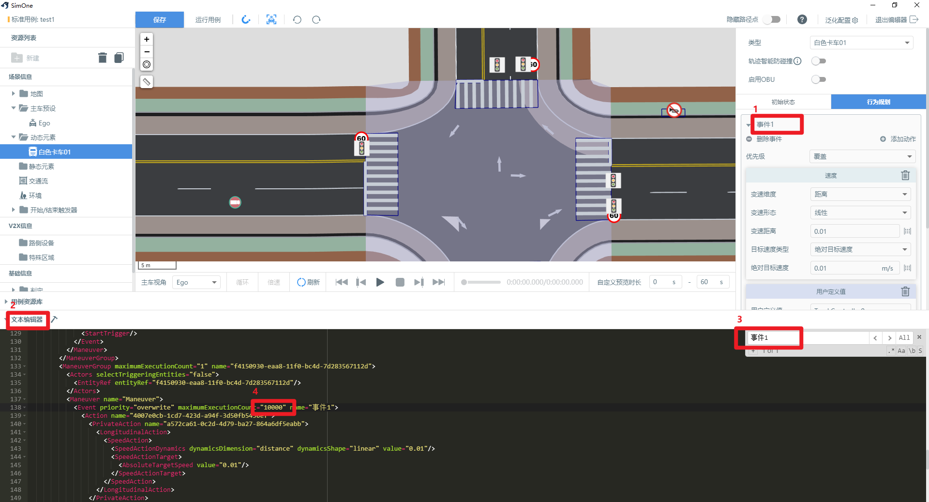Stop the scenario preview
The image size is (929, 502).
tap(400, 282)
